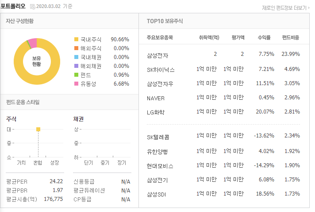Click the 장기 axis label
This screenshot has width=315, height=212.
122,163
